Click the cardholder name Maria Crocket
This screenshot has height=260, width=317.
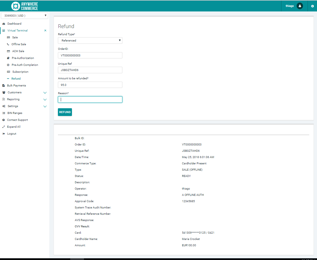(x=191, y=239)
